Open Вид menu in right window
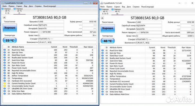This screenshot has width=195, height=106. [x=123, y=7]
